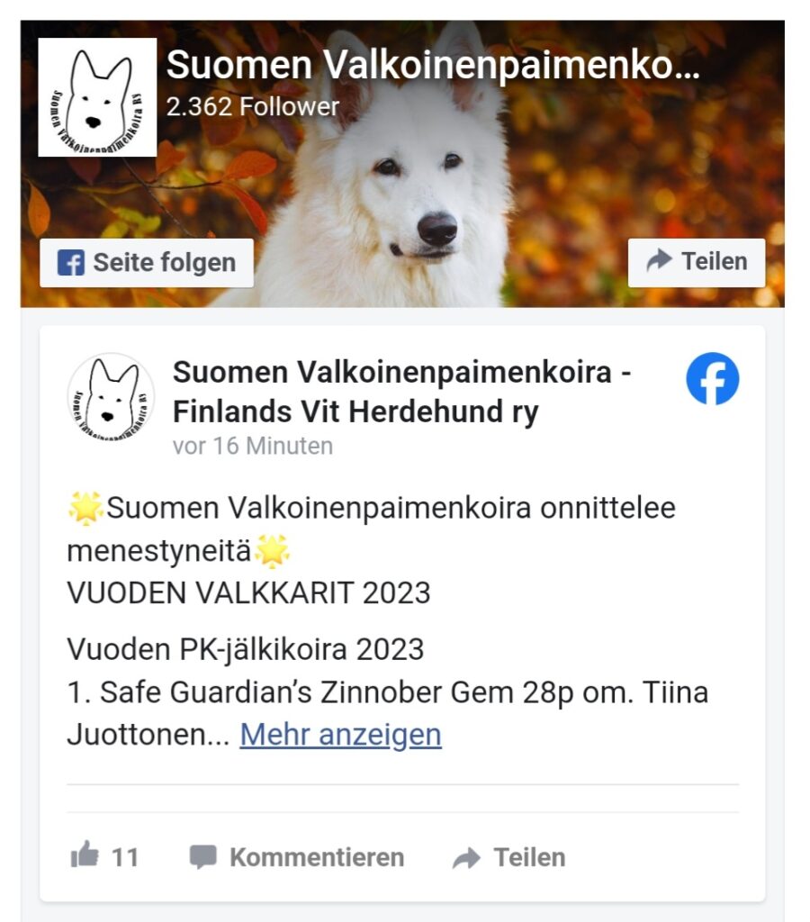Follow the page with Seite folgen
This screenshot has height=922, width=810.
147,263
